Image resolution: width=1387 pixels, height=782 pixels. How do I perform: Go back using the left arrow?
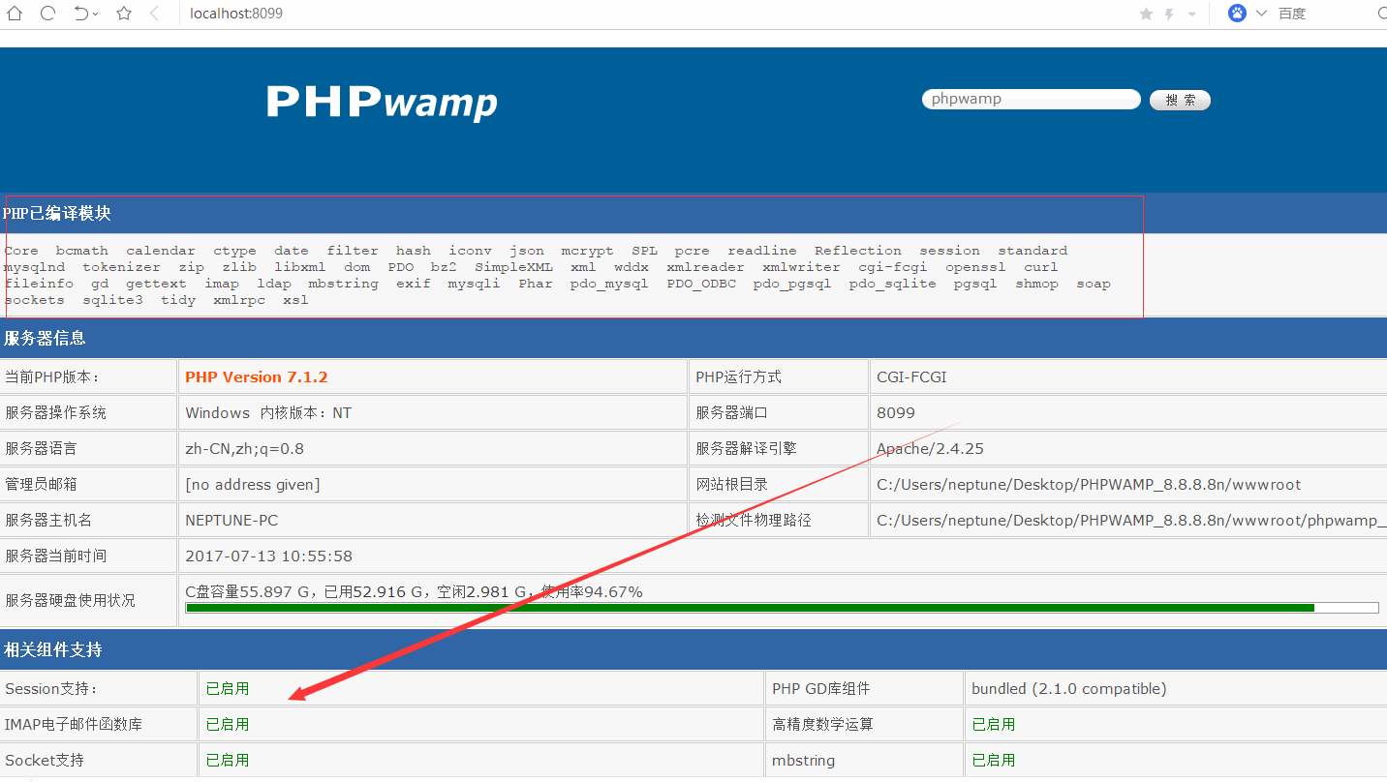[x=155, y=14]
